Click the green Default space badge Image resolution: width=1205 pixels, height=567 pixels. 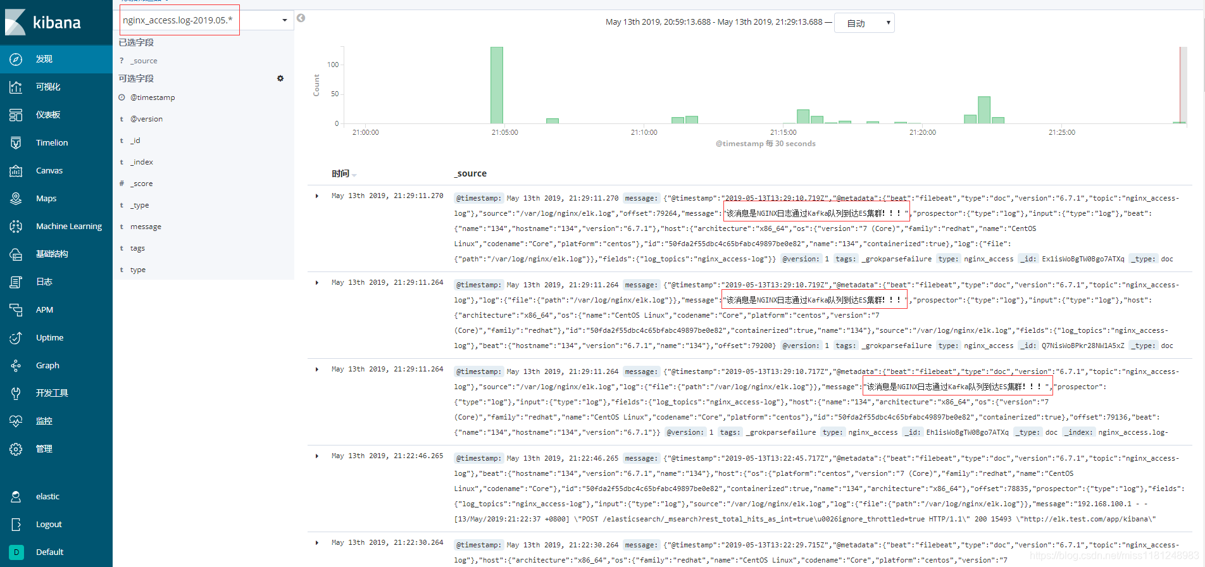pos(16,552)
